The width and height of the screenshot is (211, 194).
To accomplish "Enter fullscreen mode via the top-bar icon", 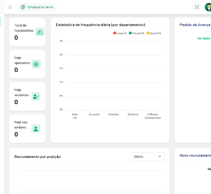I will pos(197,7).
